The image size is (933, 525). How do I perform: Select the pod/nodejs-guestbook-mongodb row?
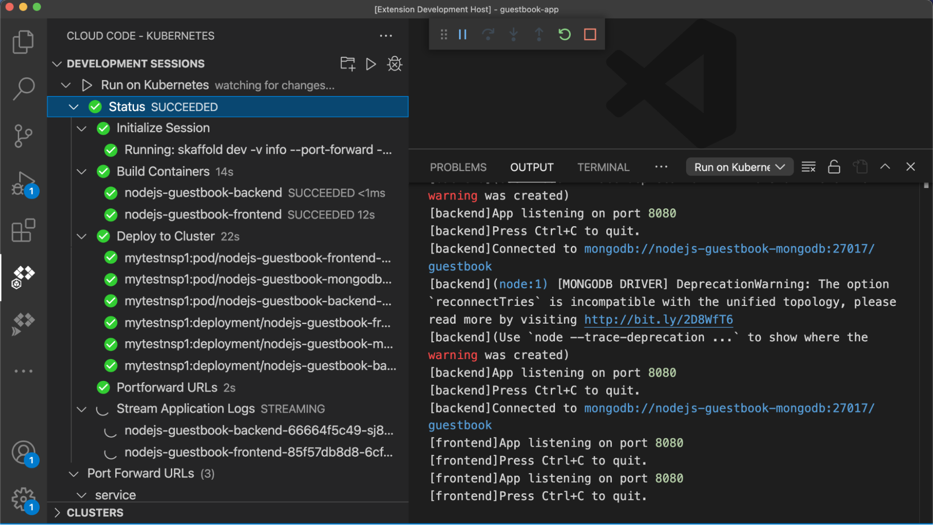(x=228, y=279)
